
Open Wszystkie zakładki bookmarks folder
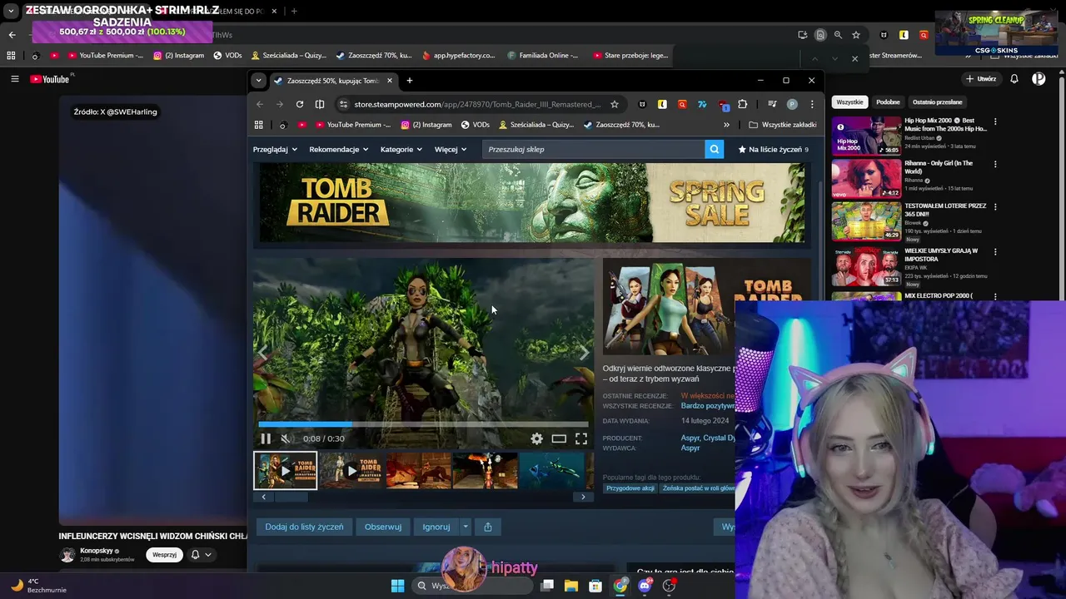click(x=782, y=125)
